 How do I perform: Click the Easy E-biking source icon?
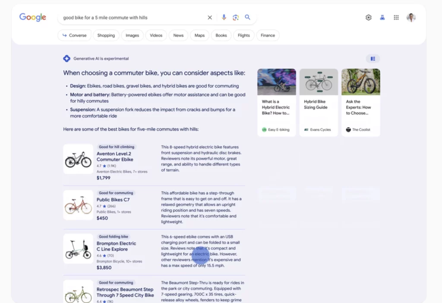click(264, 130)
